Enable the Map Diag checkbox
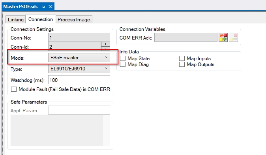The height and width of the screenshot is (155, 266). pyautogui.click(x=123, y=64)
